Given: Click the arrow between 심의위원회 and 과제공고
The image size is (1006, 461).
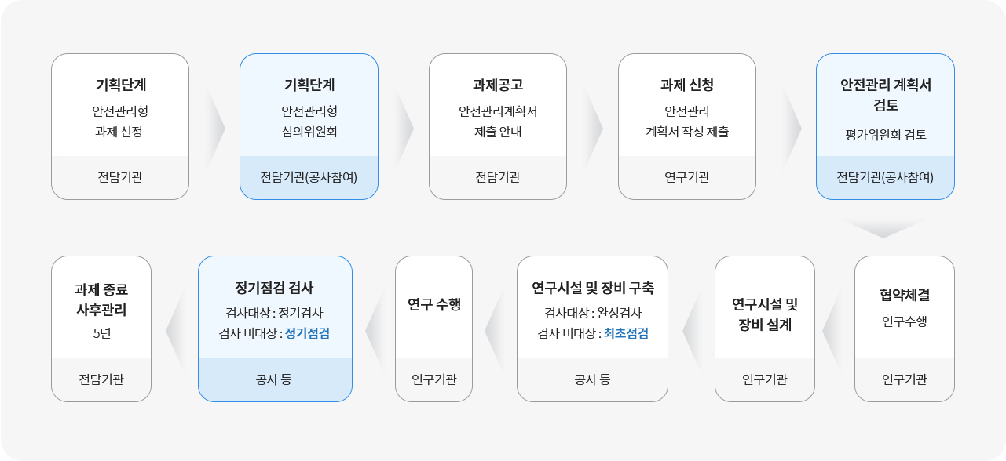Looking at the screenshot, I should click(x=404, y=127).
